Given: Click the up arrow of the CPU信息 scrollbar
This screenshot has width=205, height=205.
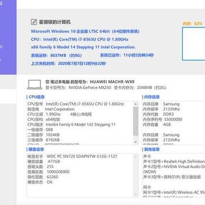Looking at the screenshot, I should pos(136,104).
